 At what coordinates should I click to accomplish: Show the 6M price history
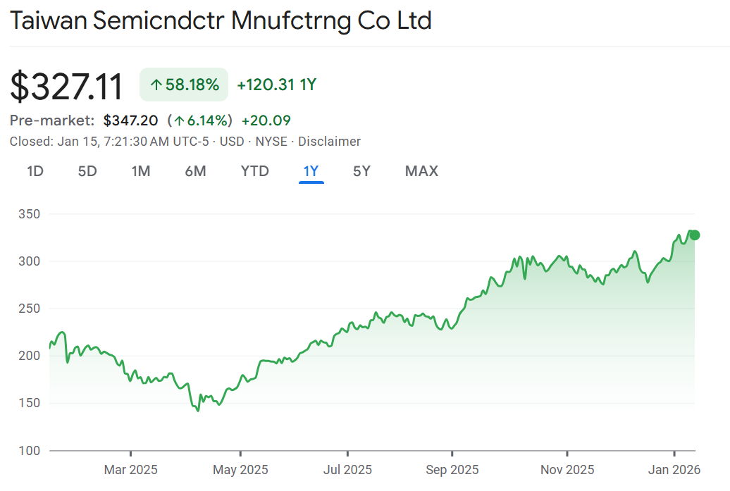pyautogui.click(x=195, y=171)
